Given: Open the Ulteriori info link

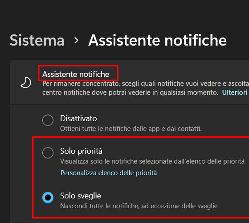Looking at the screenshot, I should (x=235, y=93).
